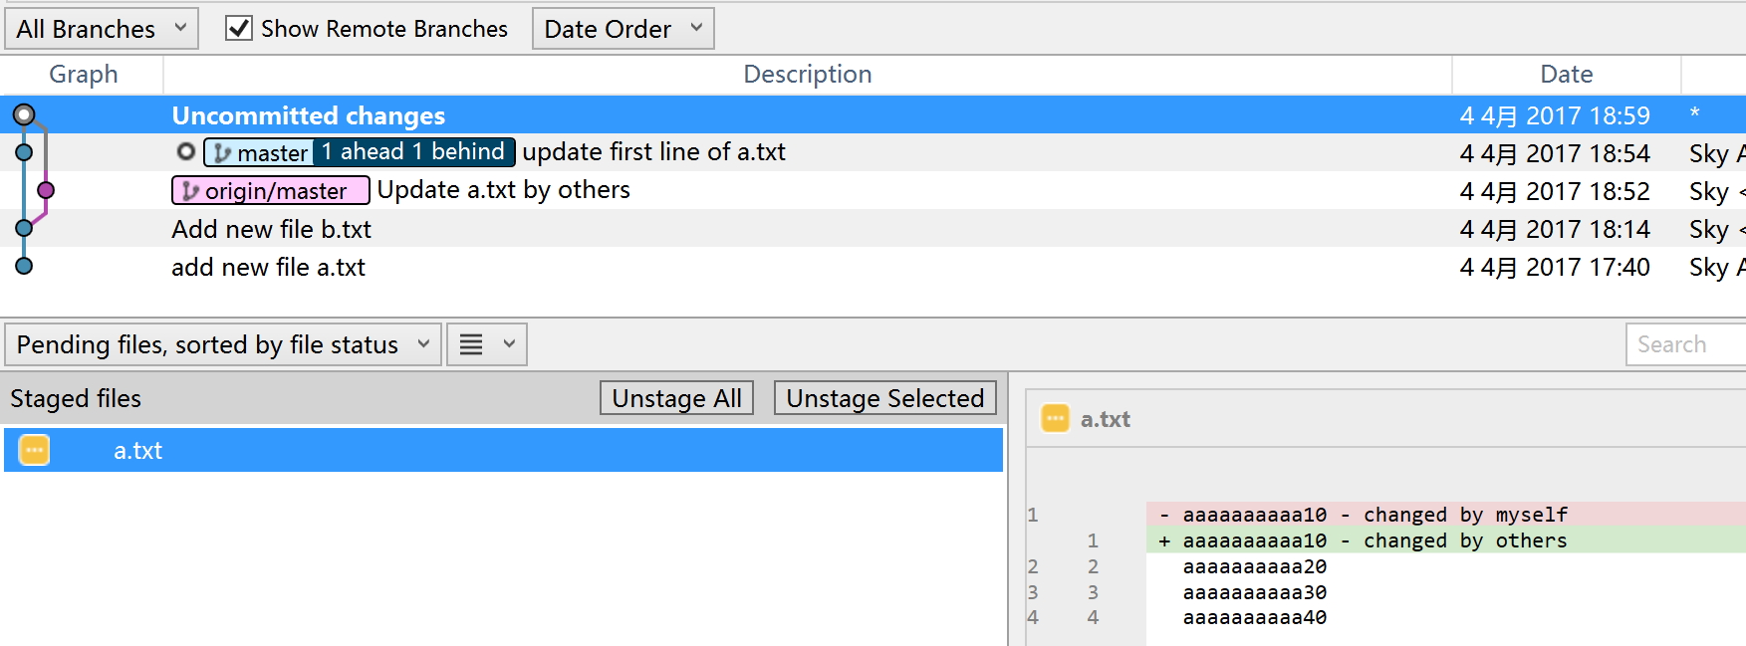Click the modified-status icon of staged a.txt
The width and height of the screenshot is (1746, 646).
[34, 450]
